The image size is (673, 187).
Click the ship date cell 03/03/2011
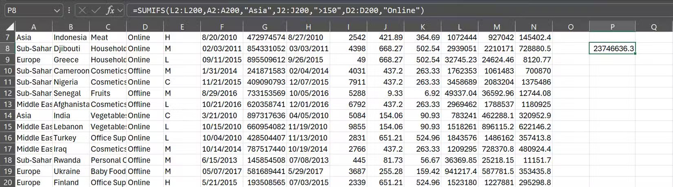308,48
